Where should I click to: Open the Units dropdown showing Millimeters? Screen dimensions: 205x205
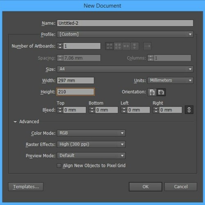coord(170,80)
